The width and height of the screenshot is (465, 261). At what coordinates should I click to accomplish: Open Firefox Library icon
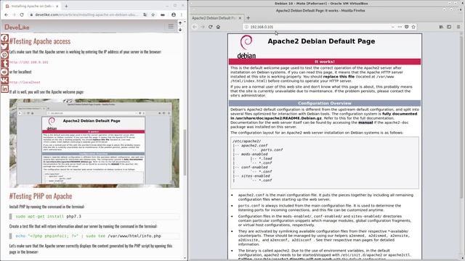point(441,27)
